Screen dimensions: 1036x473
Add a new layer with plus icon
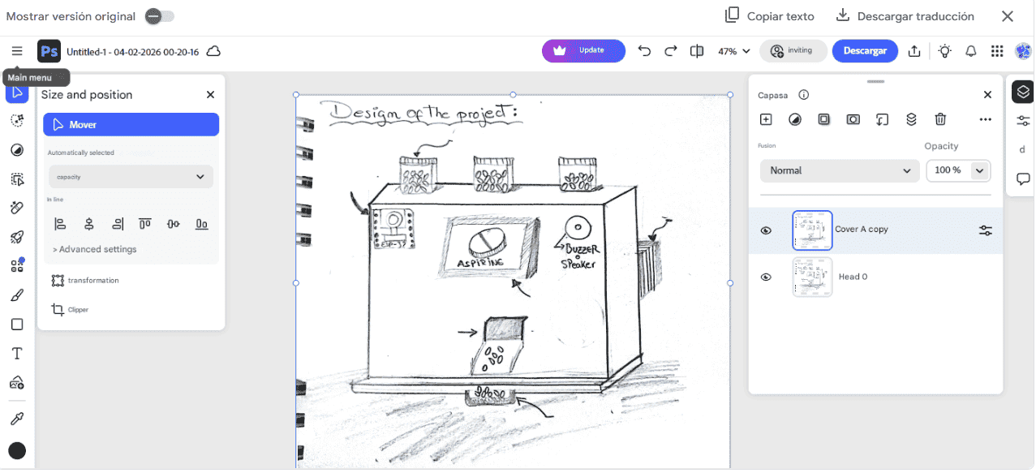click(766, 119)
